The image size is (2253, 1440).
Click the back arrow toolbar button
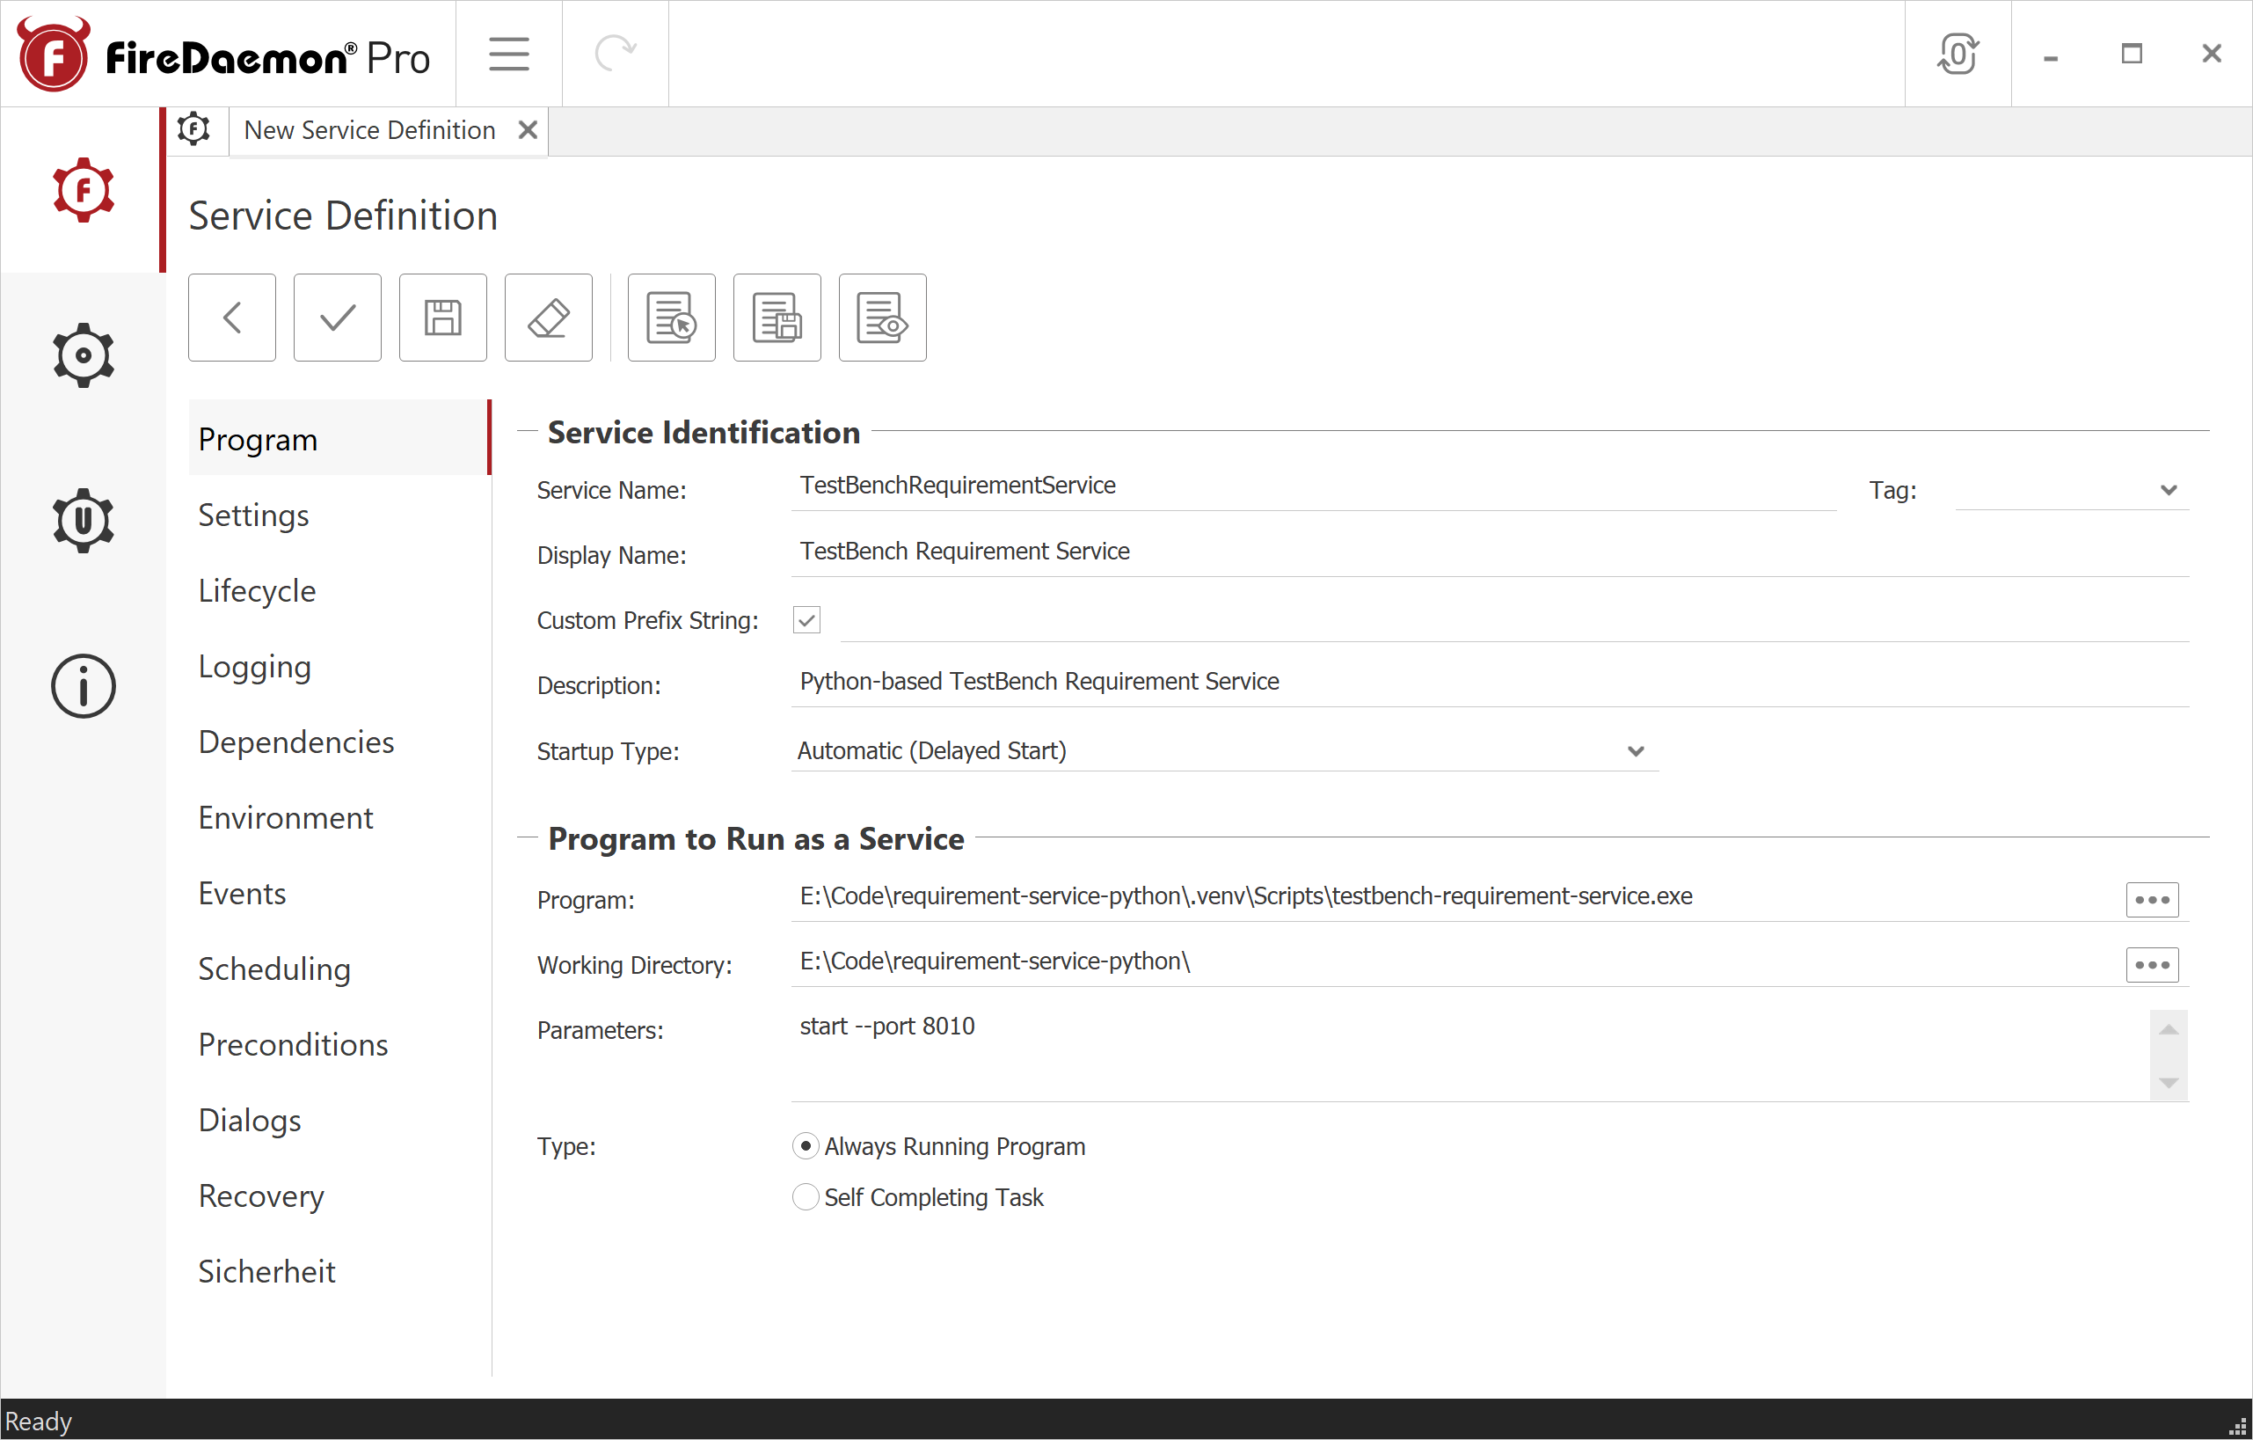point(232,318)
